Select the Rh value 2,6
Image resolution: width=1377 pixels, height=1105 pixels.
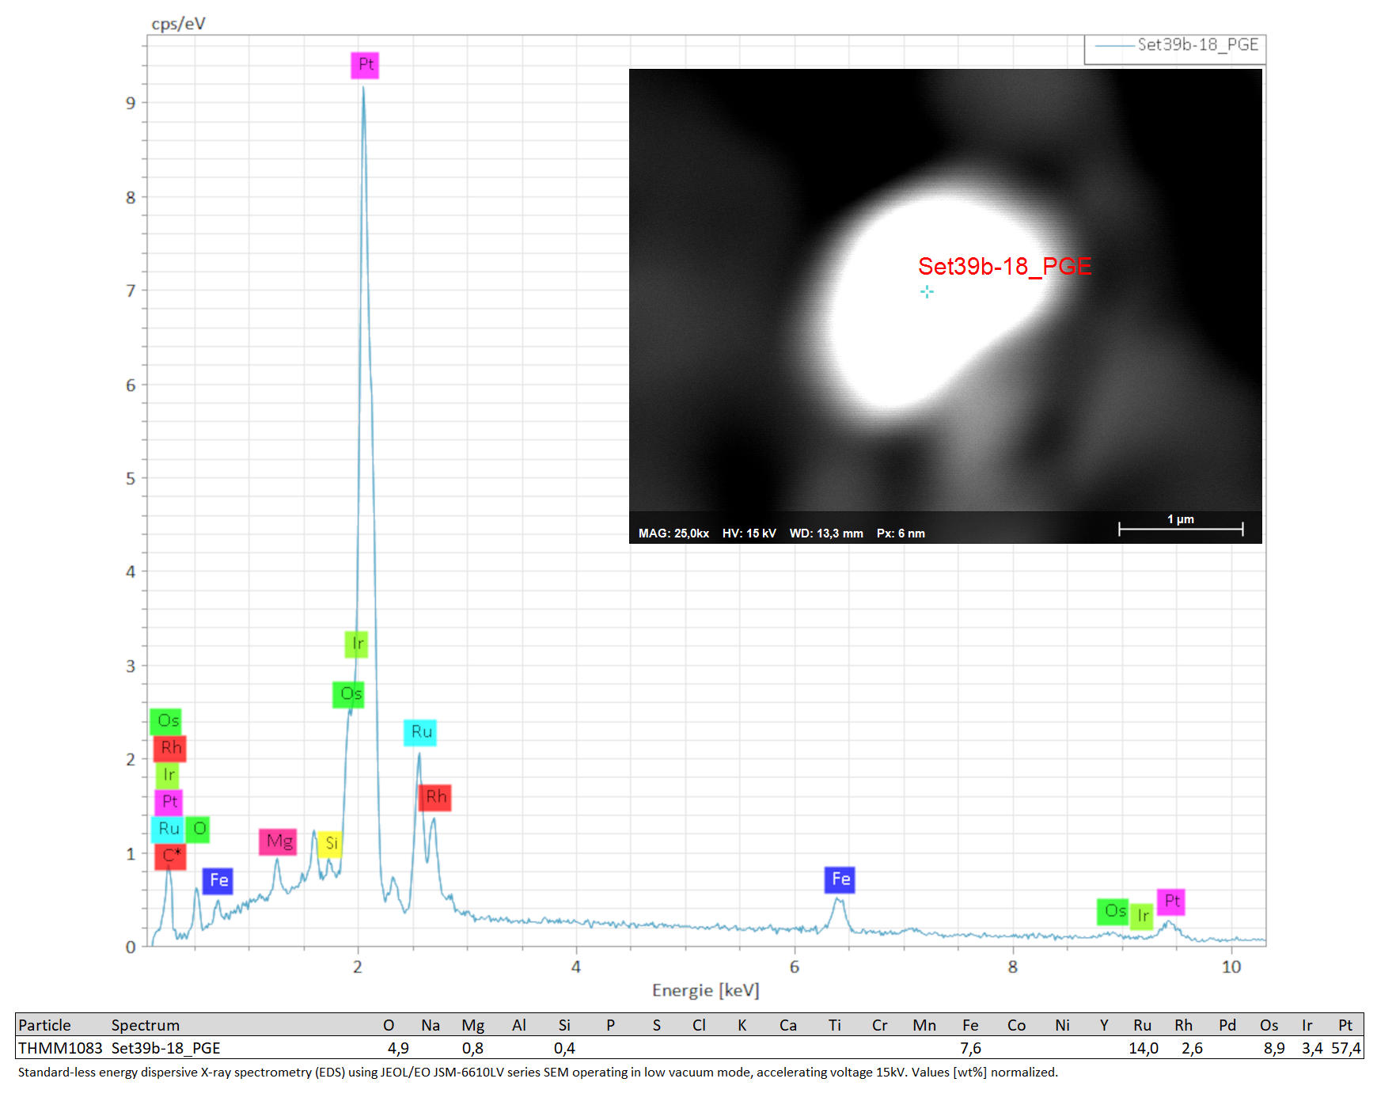(1192, 1048)
